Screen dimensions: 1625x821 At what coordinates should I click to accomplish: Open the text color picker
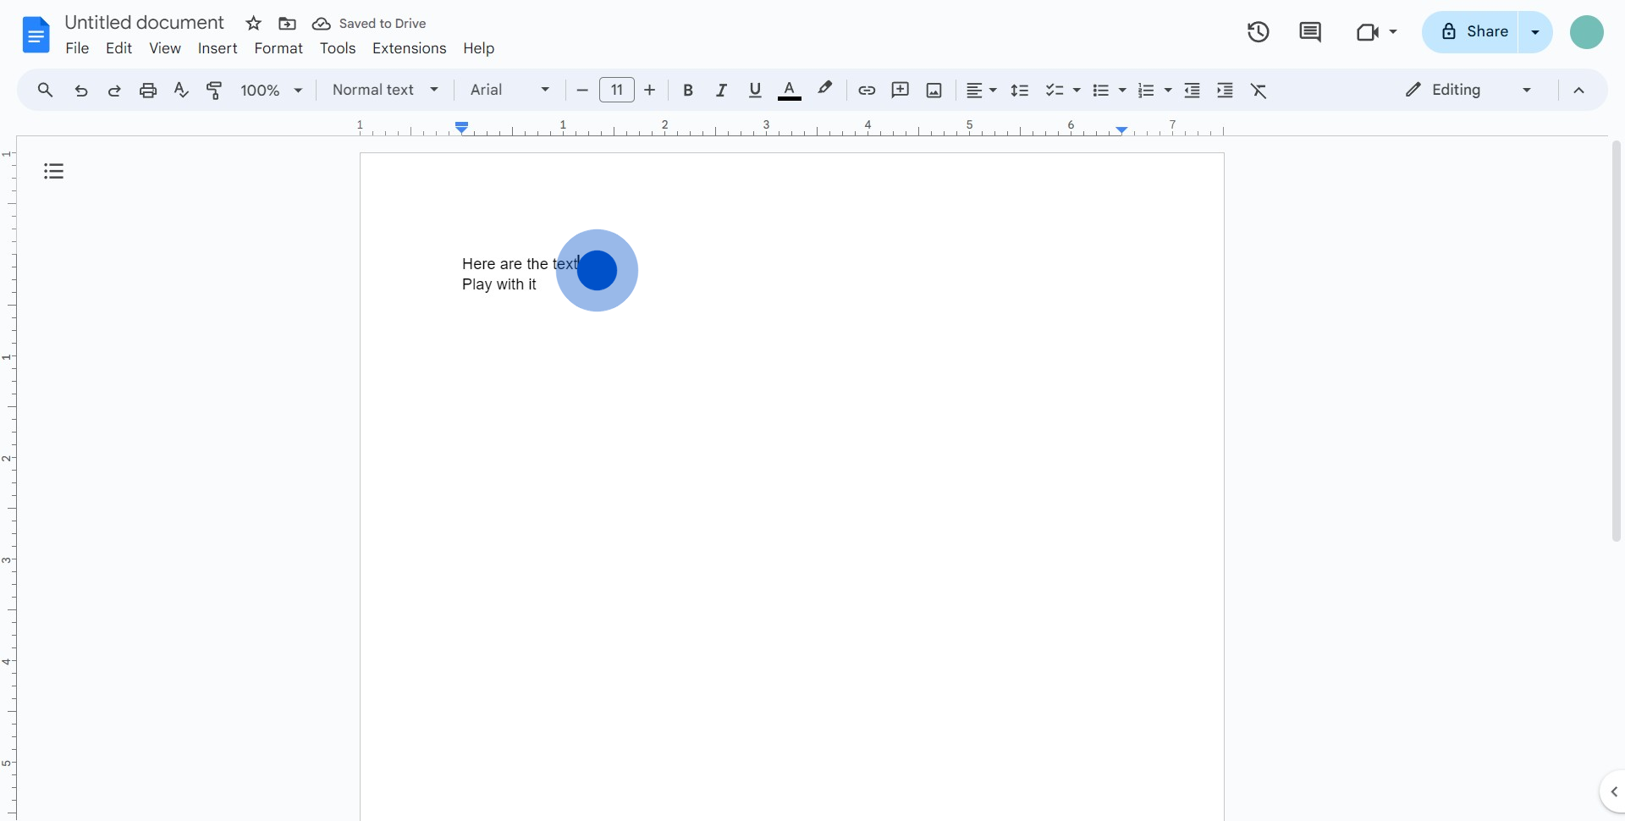(x=789, y=91)
